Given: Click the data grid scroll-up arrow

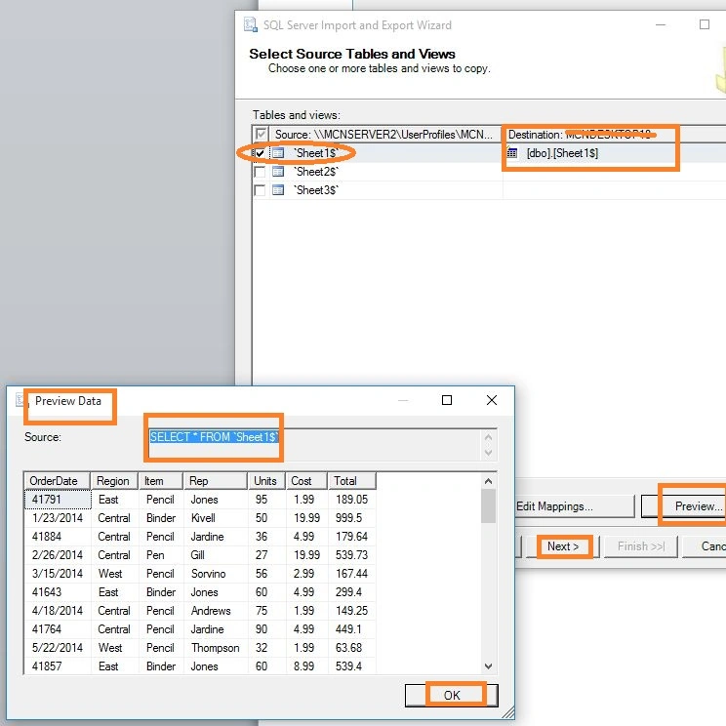Looking at the screenshot, I should tap(488, 481).
